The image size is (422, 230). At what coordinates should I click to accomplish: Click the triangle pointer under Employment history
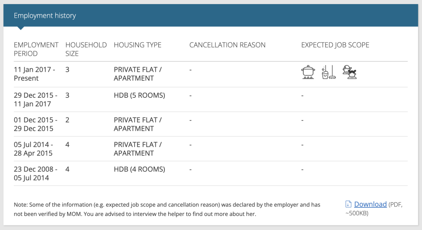point(21,28)
